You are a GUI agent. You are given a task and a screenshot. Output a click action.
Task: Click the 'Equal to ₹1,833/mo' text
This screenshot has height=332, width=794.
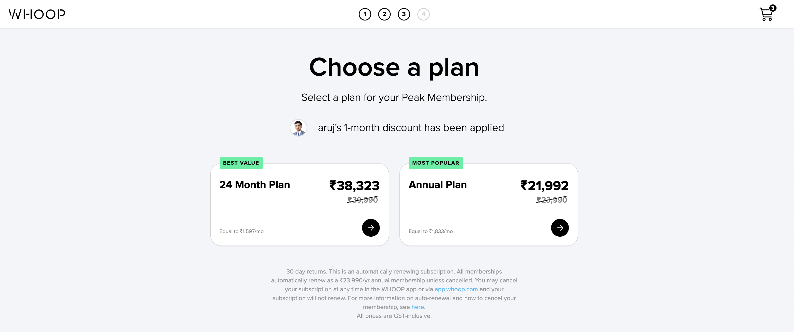click(430, 231)
